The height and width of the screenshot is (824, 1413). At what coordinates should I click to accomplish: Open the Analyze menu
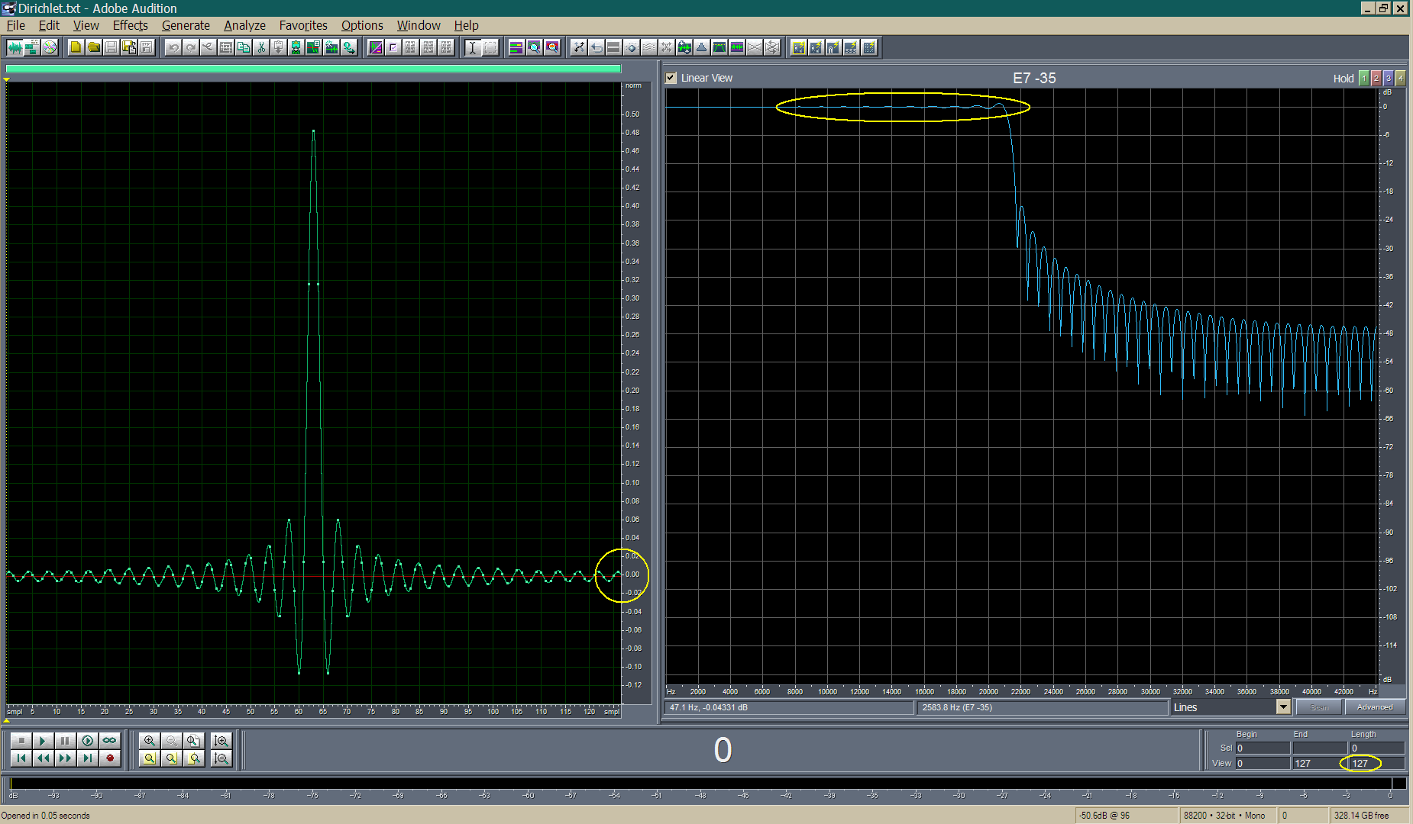click(x=244, y=25)
